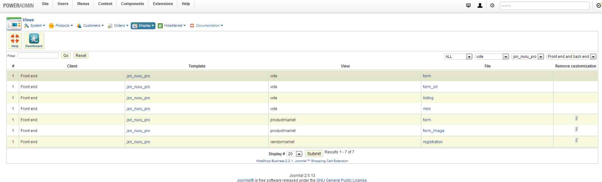Open the Content menu
The width and height of the screenshot is (602, 182).
105,4
